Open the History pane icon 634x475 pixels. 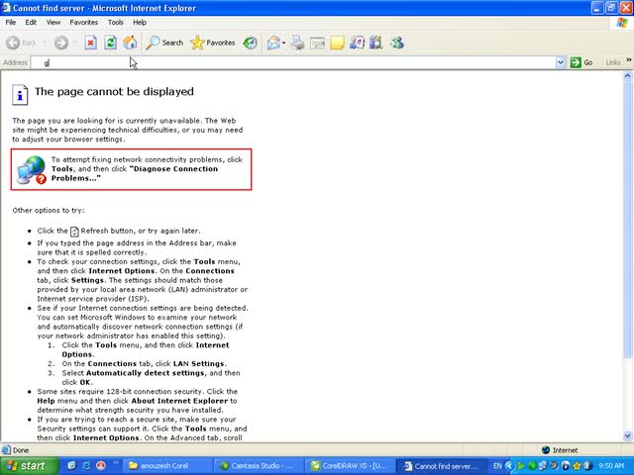click(251, 43)
